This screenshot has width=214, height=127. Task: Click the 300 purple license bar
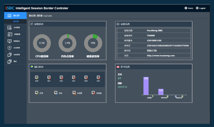[146, 86]
